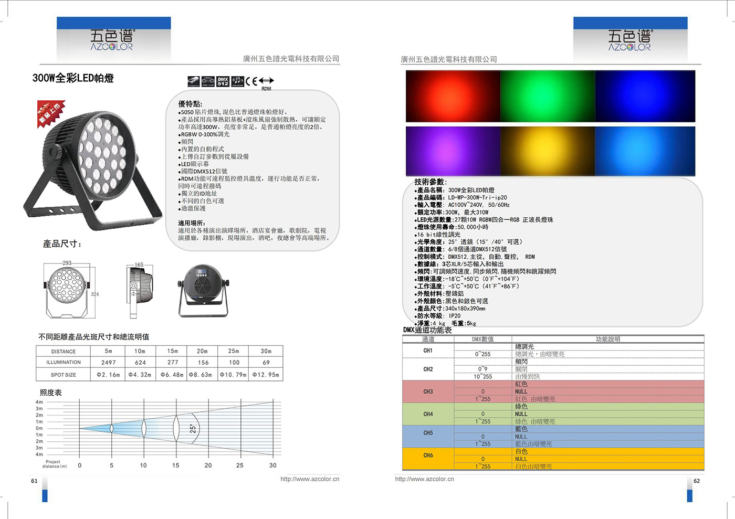Click the CE certification mark
This screenshot has height=519, width=735.
(x=251, y=81)
